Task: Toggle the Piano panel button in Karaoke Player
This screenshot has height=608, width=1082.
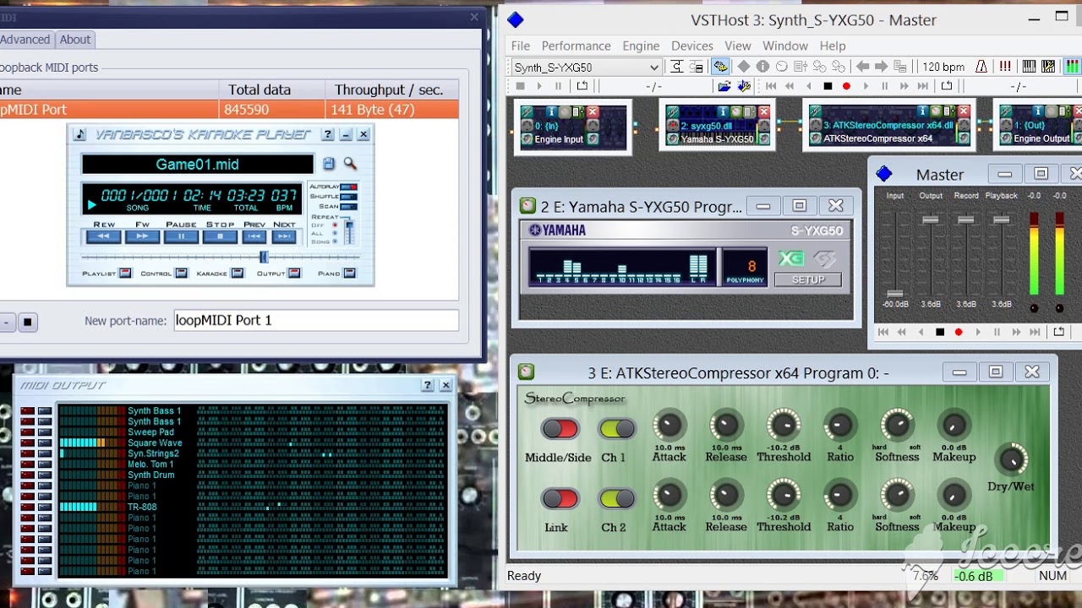Action: pyautogui.click(x=350, y=273)
